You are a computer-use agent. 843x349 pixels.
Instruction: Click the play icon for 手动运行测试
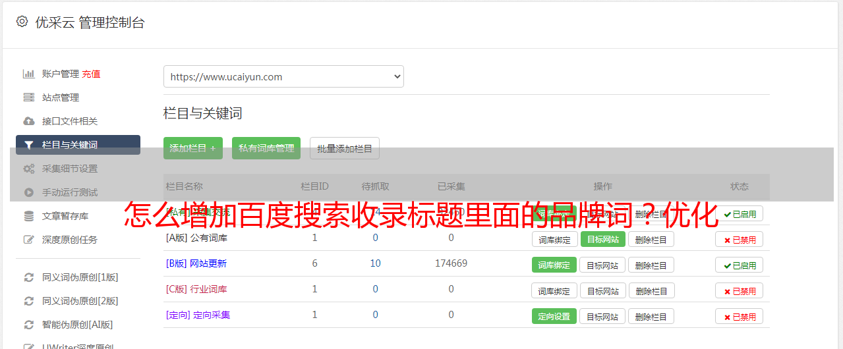click(28, 192)
